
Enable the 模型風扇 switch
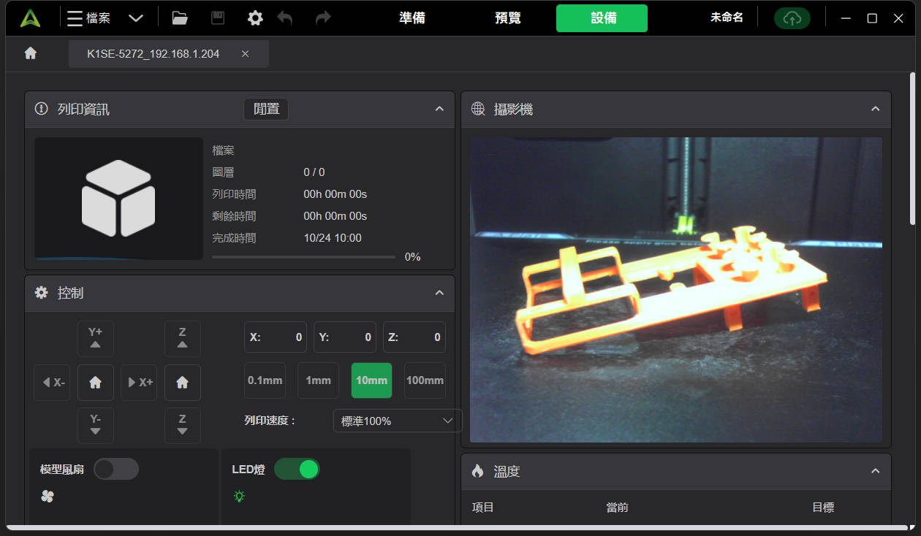(116, 469)
